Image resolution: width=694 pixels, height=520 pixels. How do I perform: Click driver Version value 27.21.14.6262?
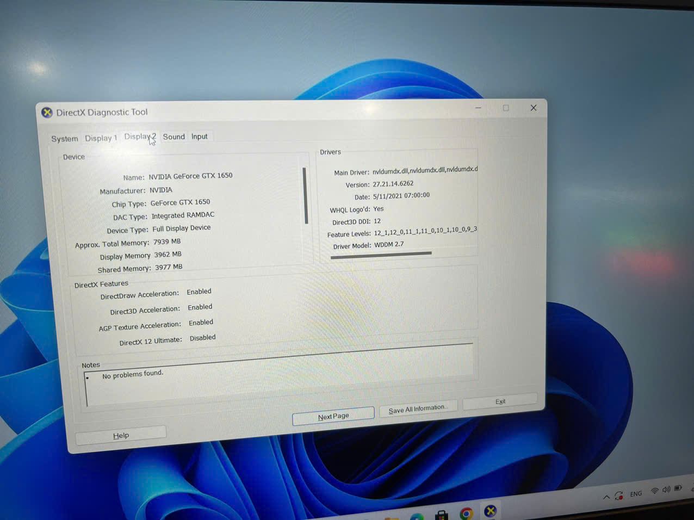[393, 184]
